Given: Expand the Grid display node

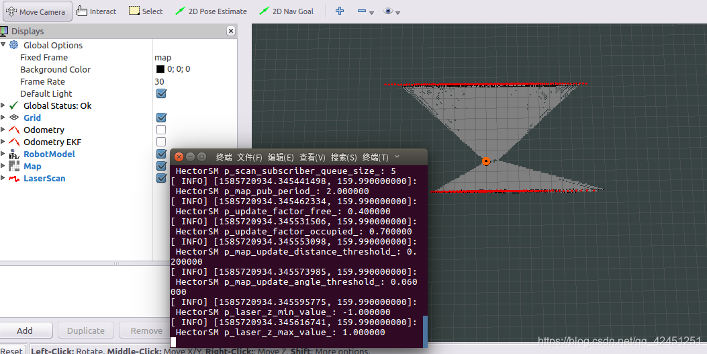Looking at the screenshot, I should (3, 118).
